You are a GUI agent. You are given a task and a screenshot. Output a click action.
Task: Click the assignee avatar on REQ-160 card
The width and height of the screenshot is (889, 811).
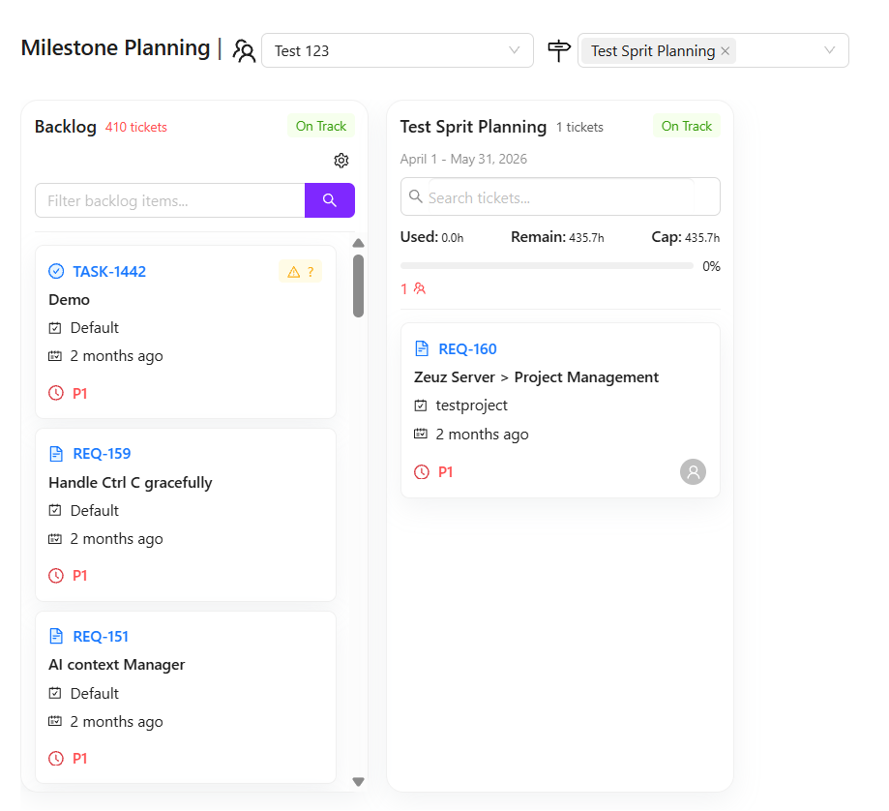(x=693, y=471)
